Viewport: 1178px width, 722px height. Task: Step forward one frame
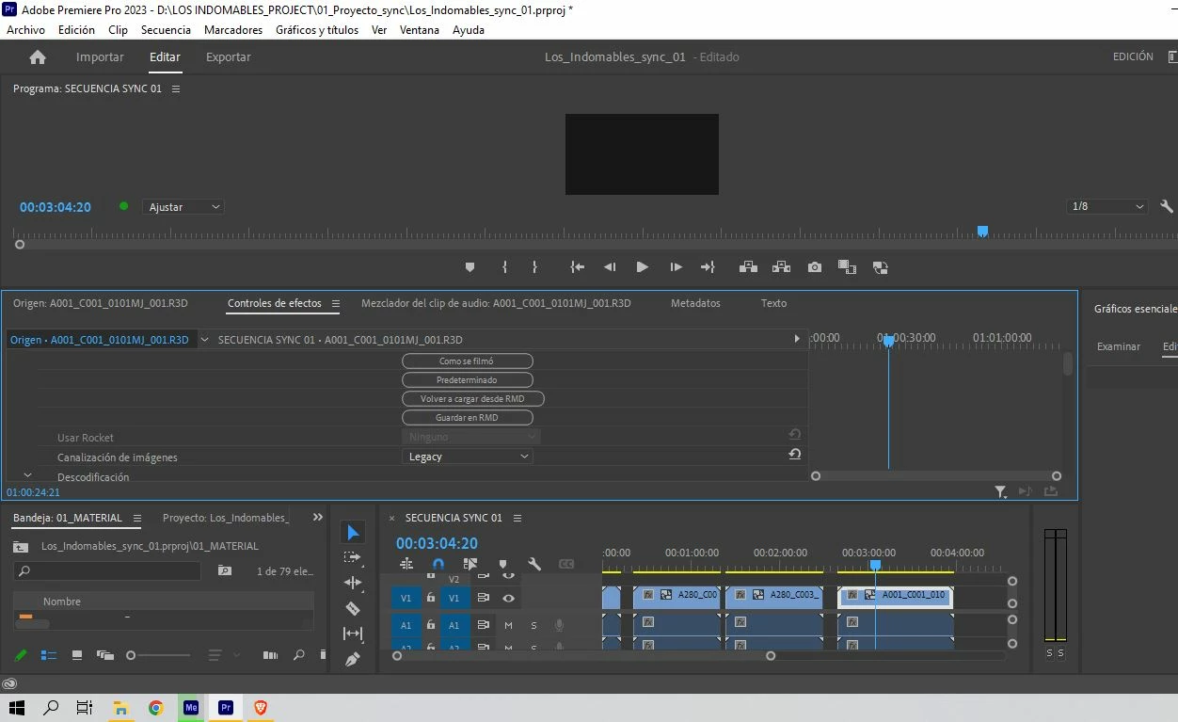click(676, 267)
